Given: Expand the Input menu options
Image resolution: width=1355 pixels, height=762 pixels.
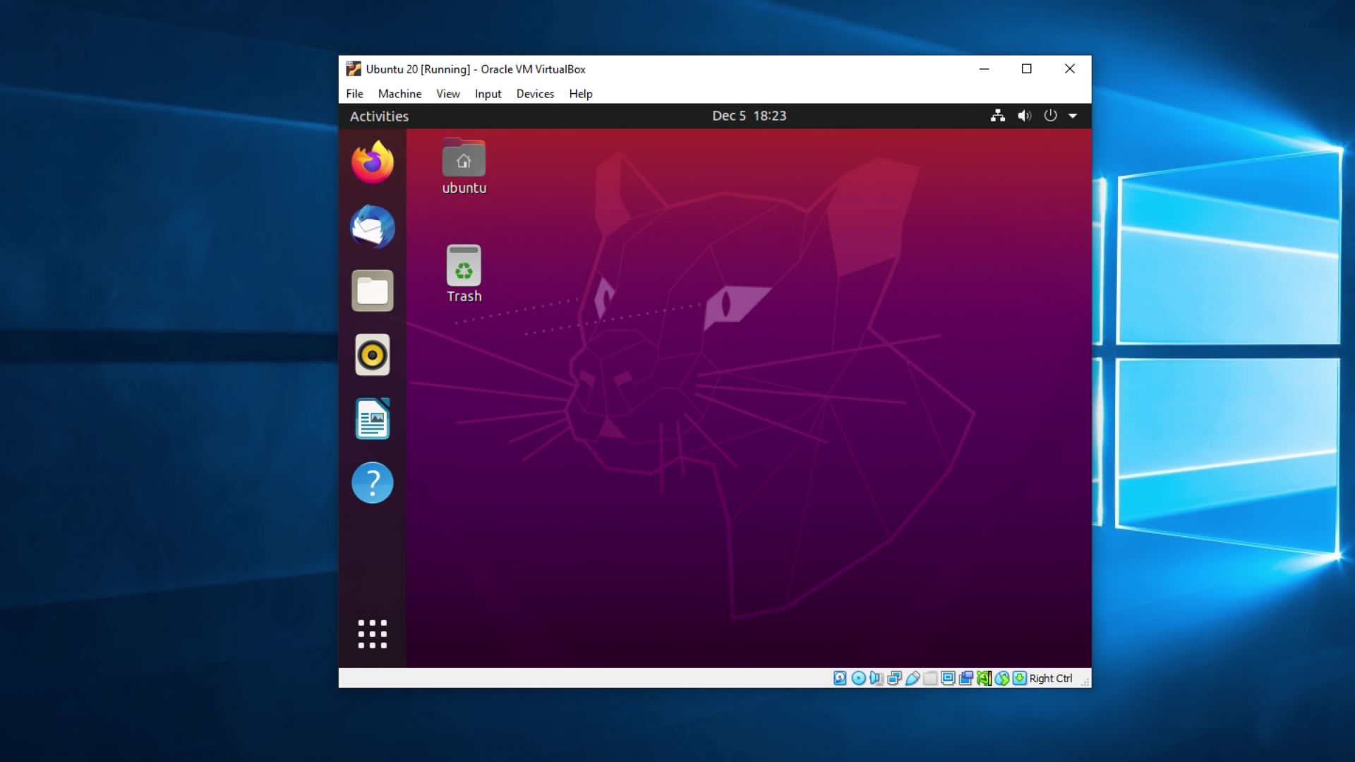Looking at the screenshot, I should click(488, 93).
